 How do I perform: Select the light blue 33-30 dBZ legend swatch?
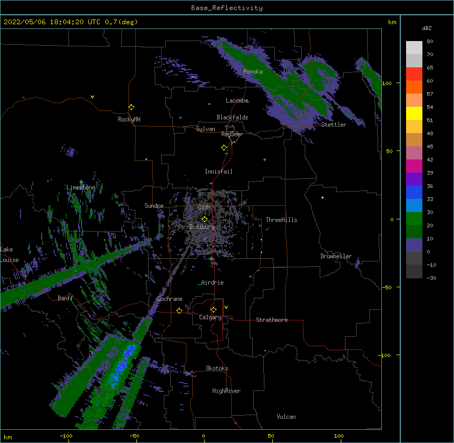click(x=414, y=206)
